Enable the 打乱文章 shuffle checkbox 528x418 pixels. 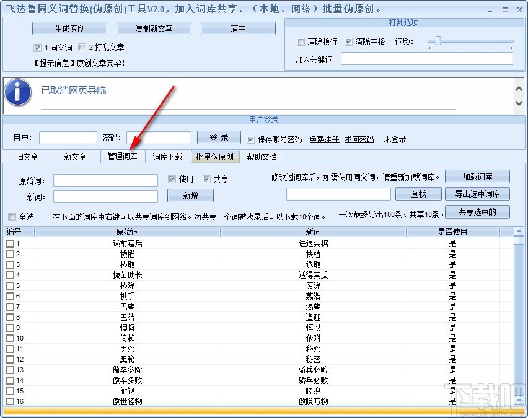click(82, 48)
